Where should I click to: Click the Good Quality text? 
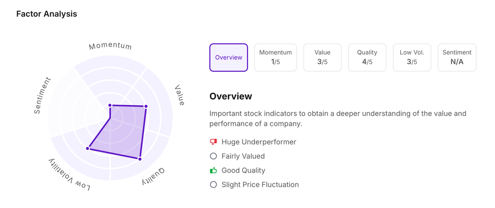pyautogui.click(x=243, y=170)
